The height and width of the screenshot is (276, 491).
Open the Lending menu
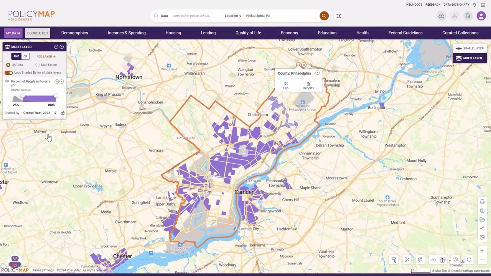click(208, 33)
